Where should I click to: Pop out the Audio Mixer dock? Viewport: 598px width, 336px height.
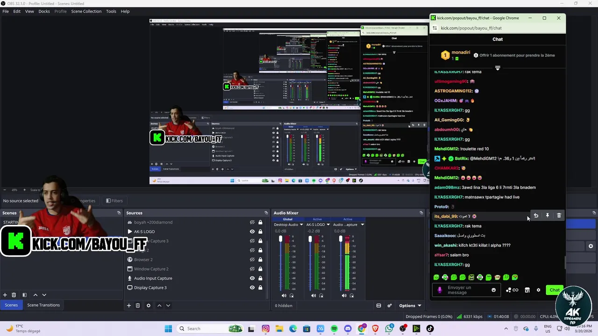[421, 213]
